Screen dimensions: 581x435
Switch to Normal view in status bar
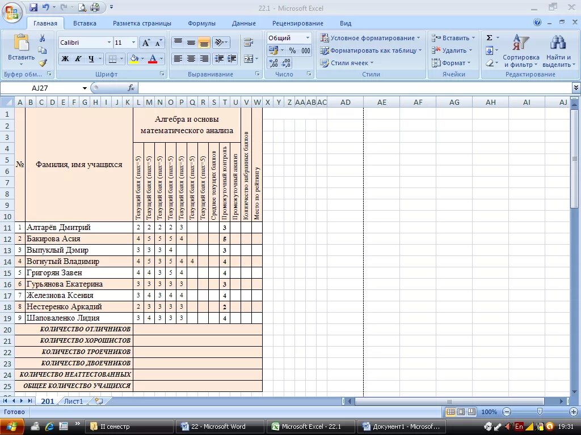click(x=451, y=412)
